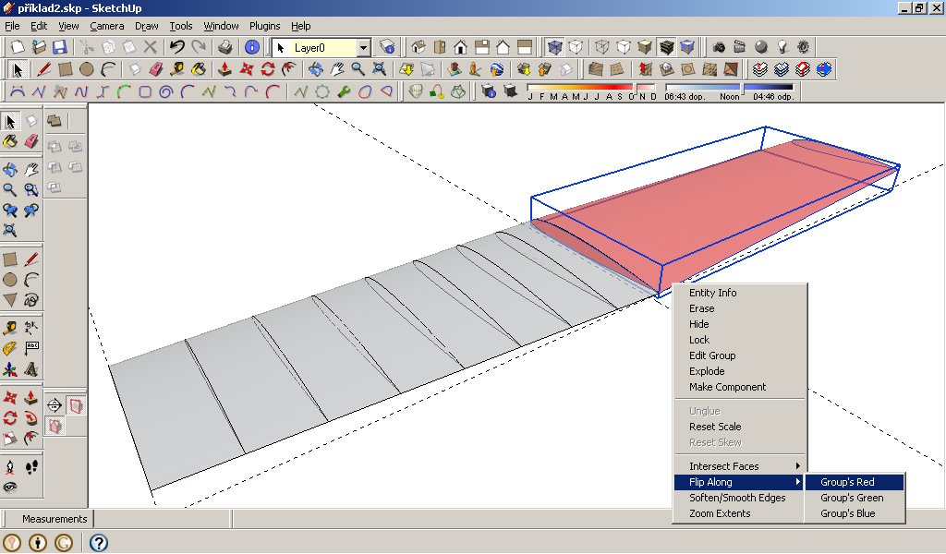Click the camera icon in the top-right toolbar
Viewport: 946px width, 554px height.
719,47
